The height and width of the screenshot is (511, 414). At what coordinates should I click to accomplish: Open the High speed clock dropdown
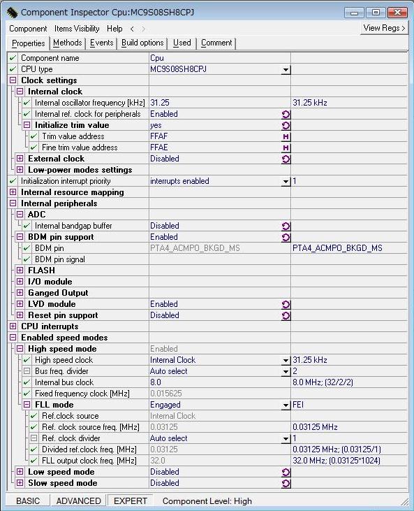[286, 360]
